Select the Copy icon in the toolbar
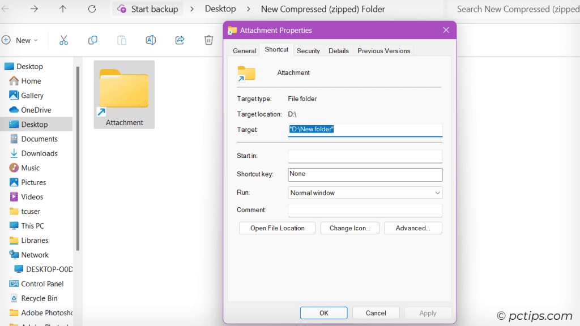Screen dimensions: 580x326 pyautogui.click(x=92, y=40)
